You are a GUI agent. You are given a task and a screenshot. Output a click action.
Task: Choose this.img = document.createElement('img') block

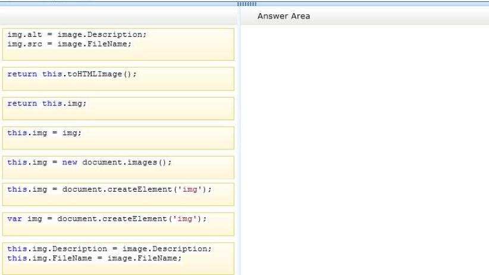[118, 194]
